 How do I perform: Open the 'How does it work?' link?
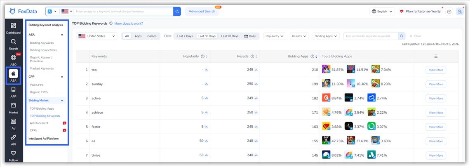pos(129,24)
